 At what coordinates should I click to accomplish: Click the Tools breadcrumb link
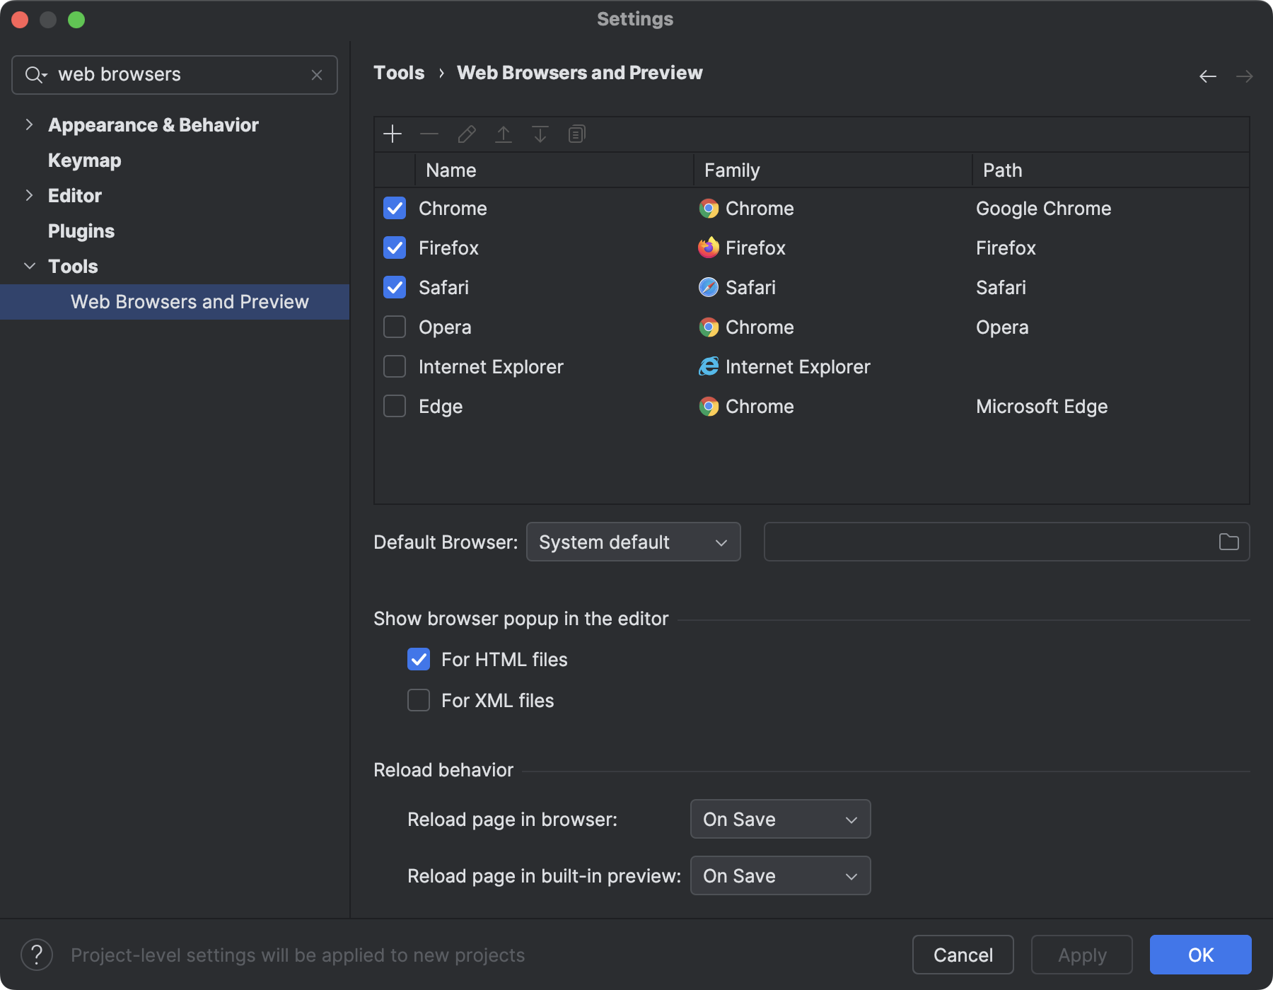(x=399, y=72)
